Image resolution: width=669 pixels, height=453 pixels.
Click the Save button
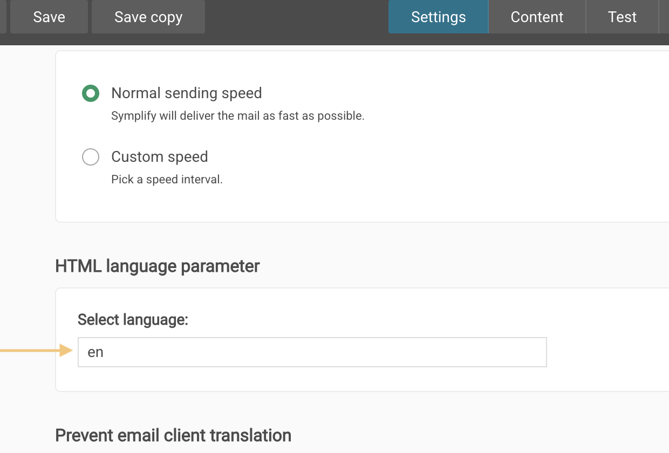coord(49,17)
